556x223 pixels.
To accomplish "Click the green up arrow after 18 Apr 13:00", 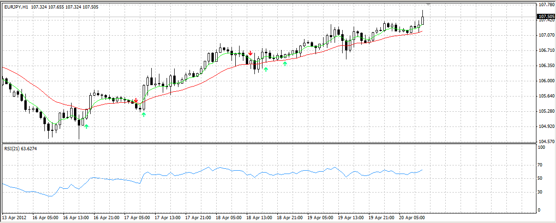I will (265, 69).
